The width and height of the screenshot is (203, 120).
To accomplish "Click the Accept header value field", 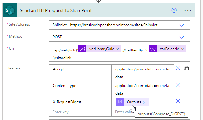I will 143,73.
